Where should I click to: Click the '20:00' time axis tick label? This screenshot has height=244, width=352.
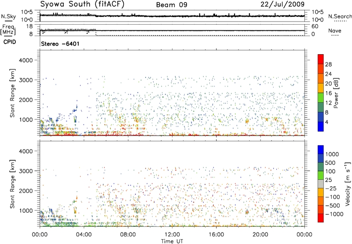pyautogui.click(x=260, y=235)
